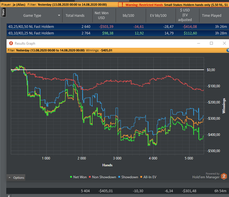Click the total -$301,48 EV adjusted summary
229x197 pixels.
point(189,191)
